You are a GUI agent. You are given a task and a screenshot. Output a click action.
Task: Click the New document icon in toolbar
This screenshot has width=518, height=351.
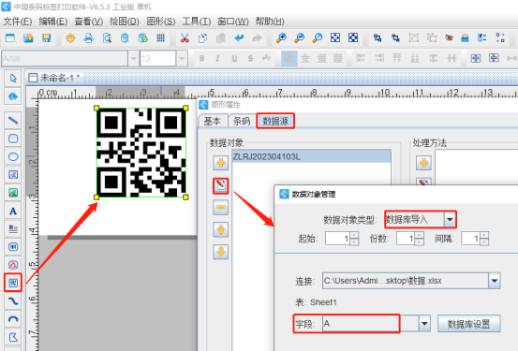coord(10,38)
